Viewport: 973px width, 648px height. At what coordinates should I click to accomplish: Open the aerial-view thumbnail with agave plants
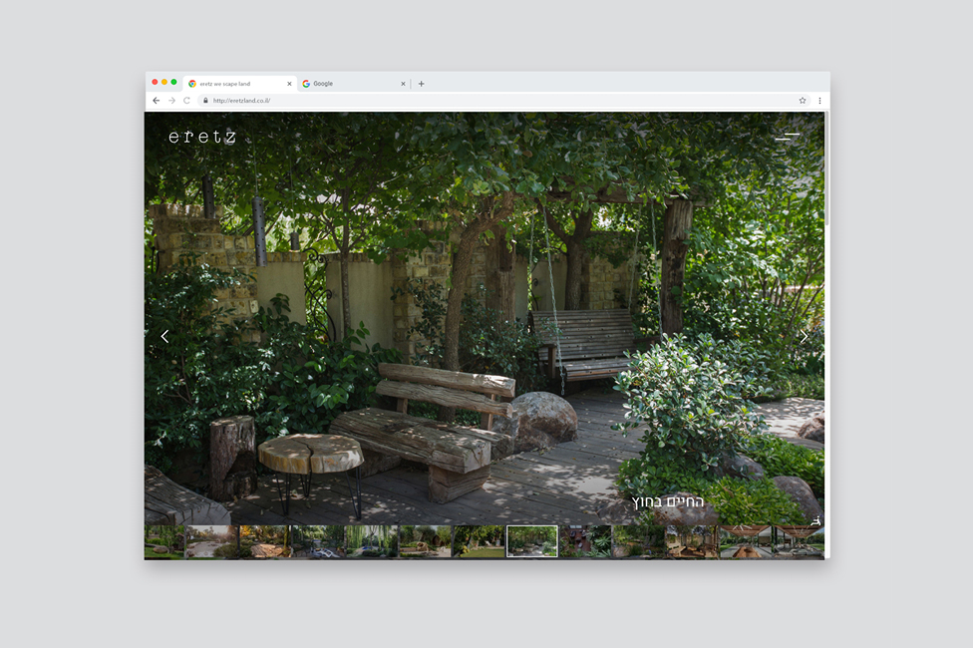585,541
